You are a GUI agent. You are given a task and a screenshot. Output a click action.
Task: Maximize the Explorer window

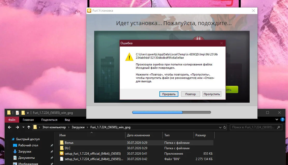point(268,113)
